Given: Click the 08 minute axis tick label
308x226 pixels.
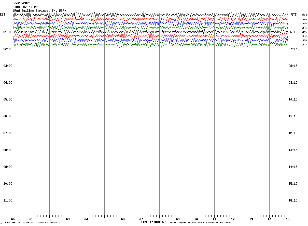Looking at the screenshot, I should pyautogui.click(x=159, y=219).
